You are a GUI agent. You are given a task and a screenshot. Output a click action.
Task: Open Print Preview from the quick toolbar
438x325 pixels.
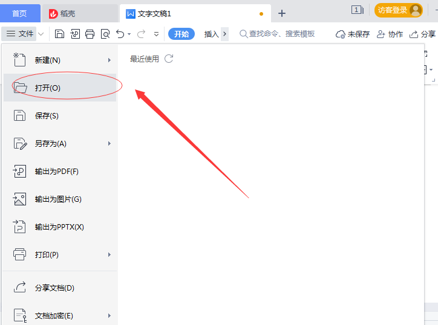pyautogui.click(x=105, y=34)
